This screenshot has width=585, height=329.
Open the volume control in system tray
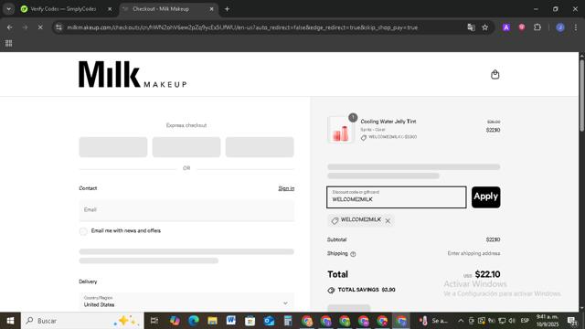512,321
